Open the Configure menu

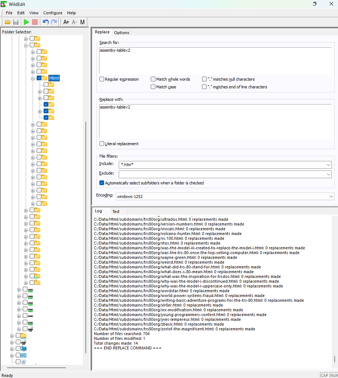point(53,13)
